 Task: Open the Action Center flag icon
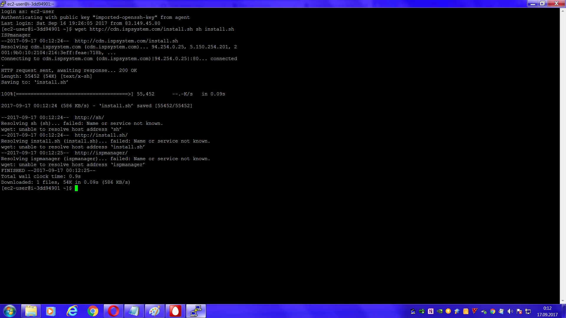pos(519,311)
